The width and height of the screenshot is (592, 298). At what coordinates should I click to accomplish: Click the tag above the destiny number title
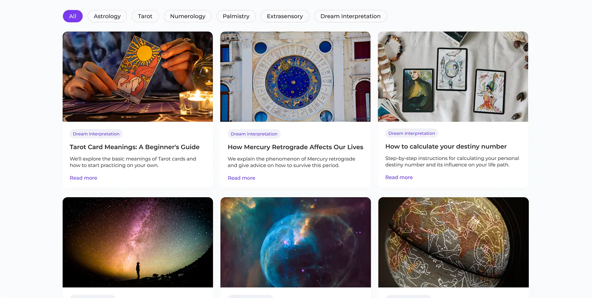411,134
